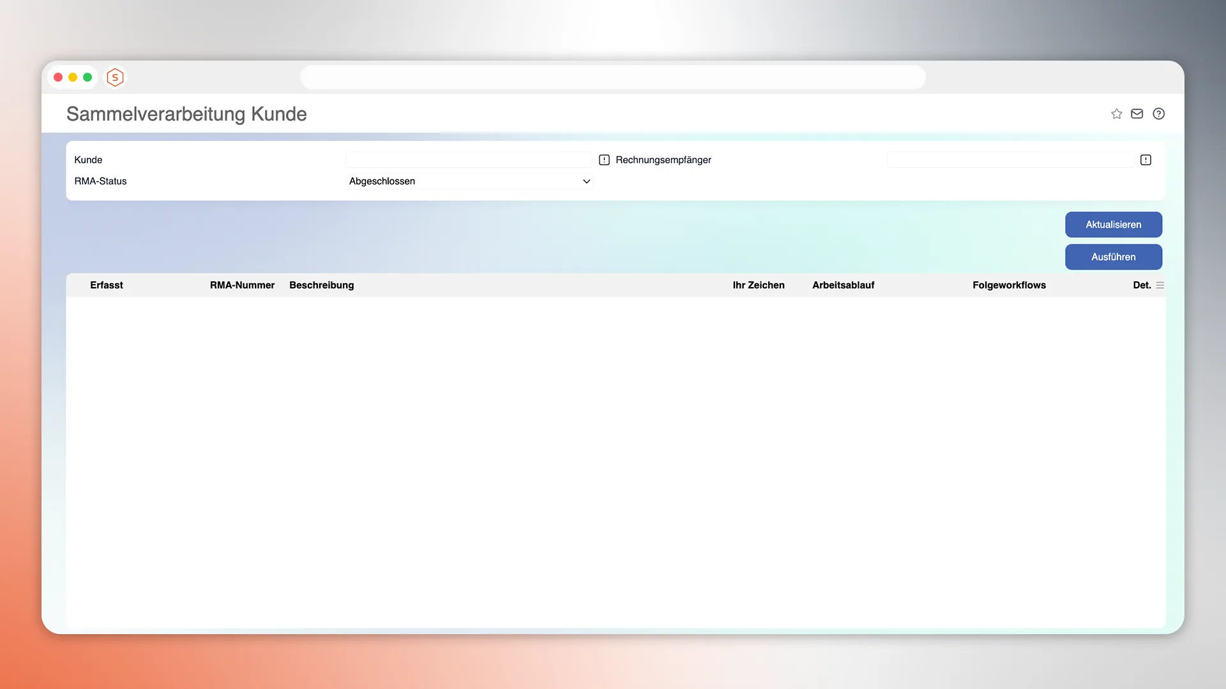Click into the Rechnungsempfänger input field
The width and height of the screenshot is (1226, 689).
coord(1010,160)
